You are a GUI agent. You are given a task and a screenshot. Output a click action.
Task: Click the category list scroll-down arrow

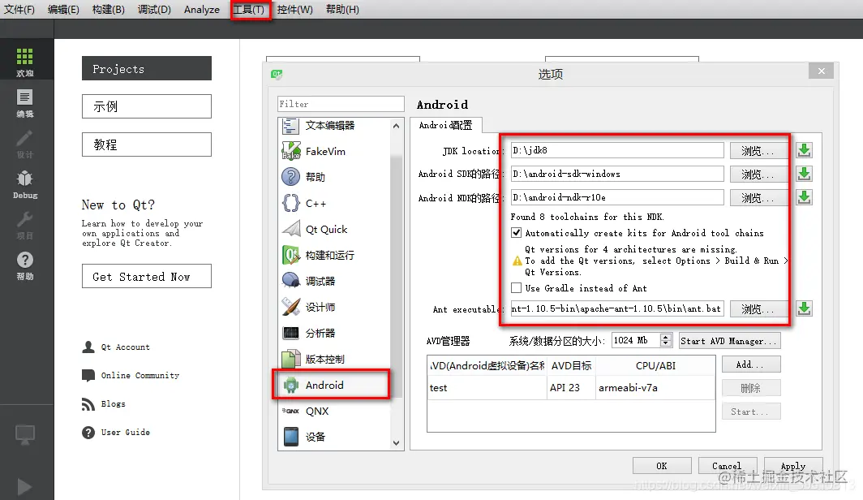pos(397,442)
